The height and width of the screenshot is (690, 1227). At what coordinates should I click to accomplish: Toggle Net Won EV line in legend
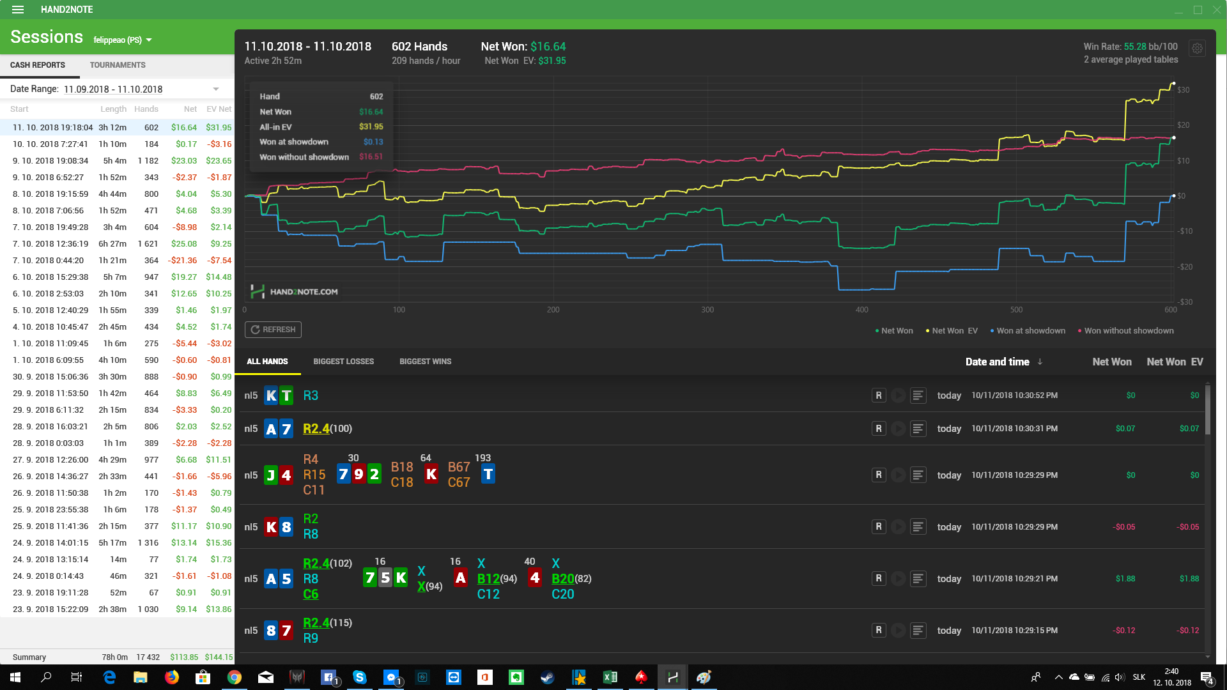point(952,331)
